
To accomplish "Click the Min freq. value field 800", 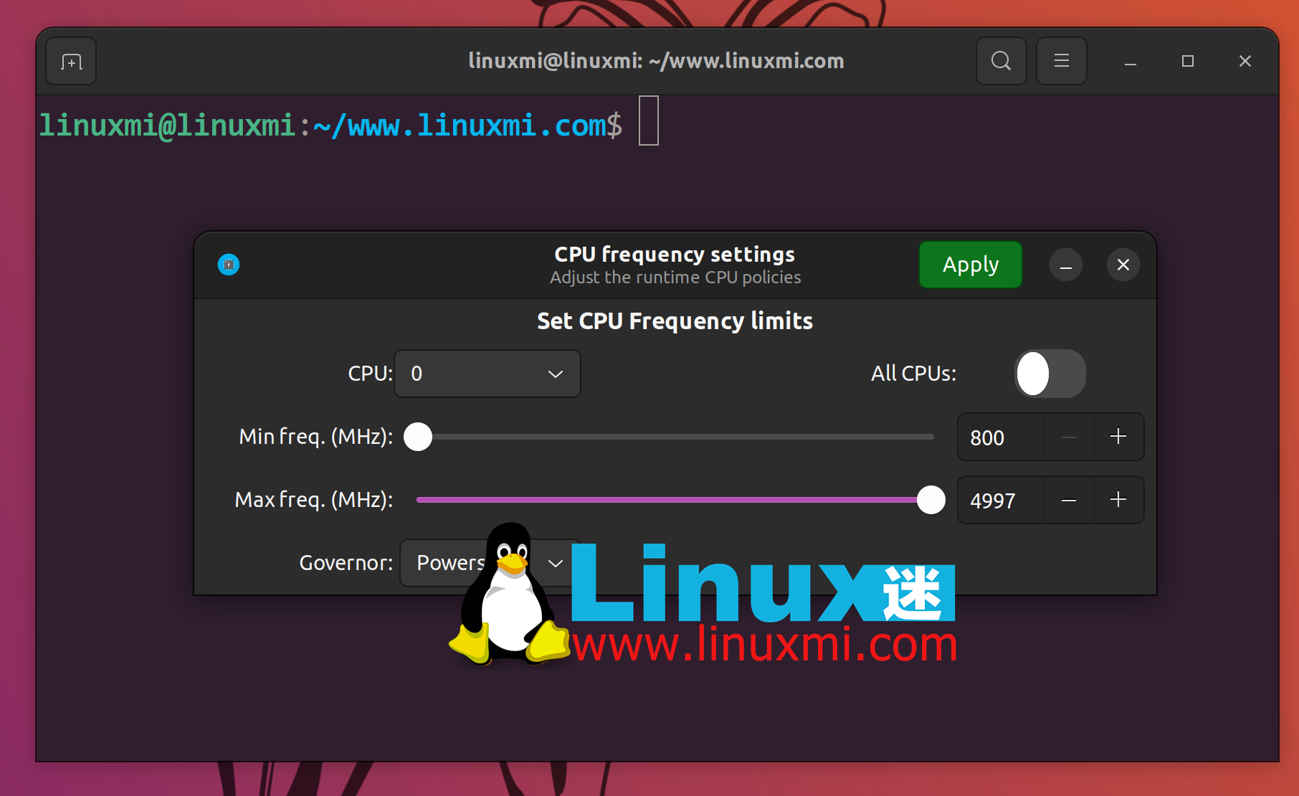I will (1001, 437).
